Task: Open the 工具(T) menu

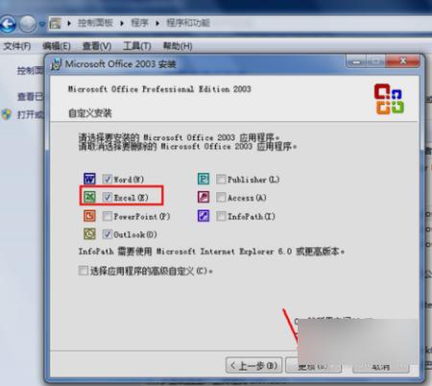Action: 137,46
